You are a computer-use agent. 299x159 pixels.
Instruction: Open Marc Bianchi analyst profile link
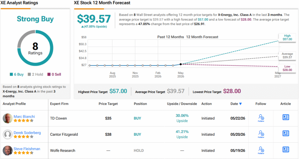tap(24, 116)
